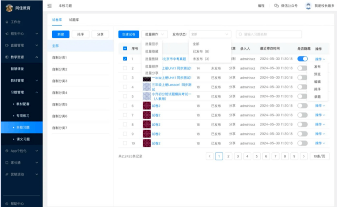Check the row 5 checkbox
Image resolution: width=337 pixels, height=207 pixels.
tap(125, 96)
